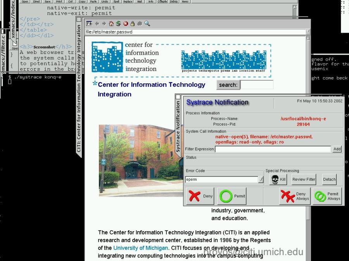Image resolution: width=349 pixels, height=261 pixels.
Task: Click the Filter Expression text field
Action: 273,149
